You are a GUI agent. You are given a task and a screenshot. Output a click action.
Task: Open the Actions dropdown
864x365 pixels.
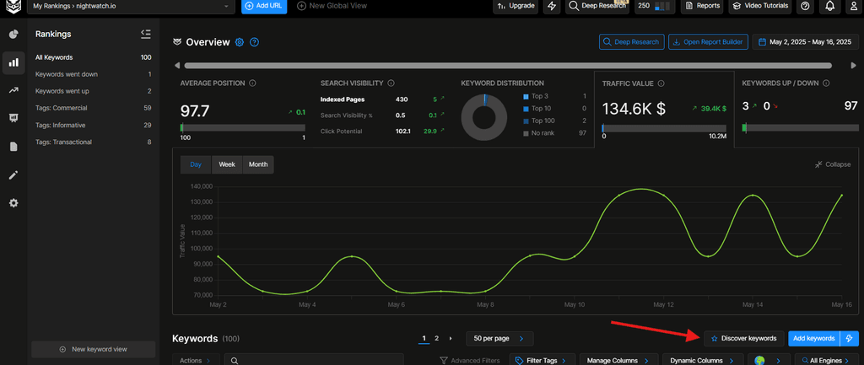click(x=196, y=360)
